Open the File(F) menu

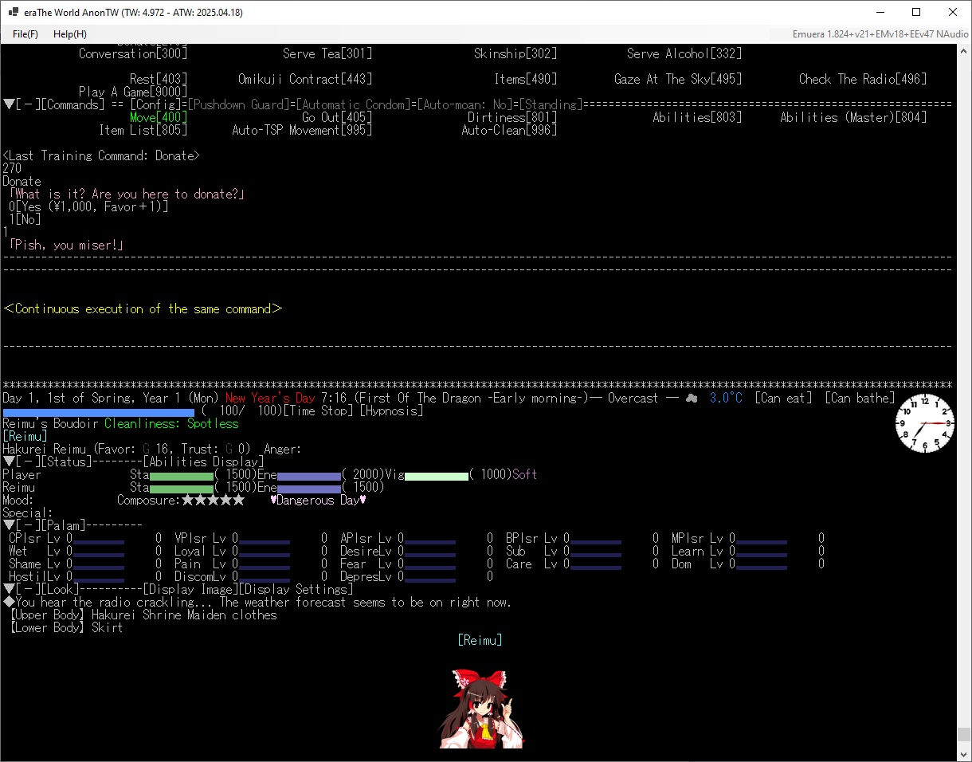pos(25,34)
